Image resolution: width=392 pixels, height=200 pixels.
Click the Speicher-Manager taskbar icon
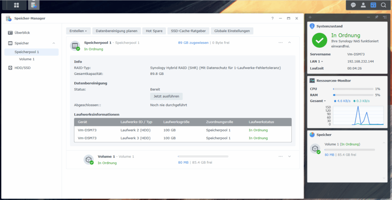34,5
